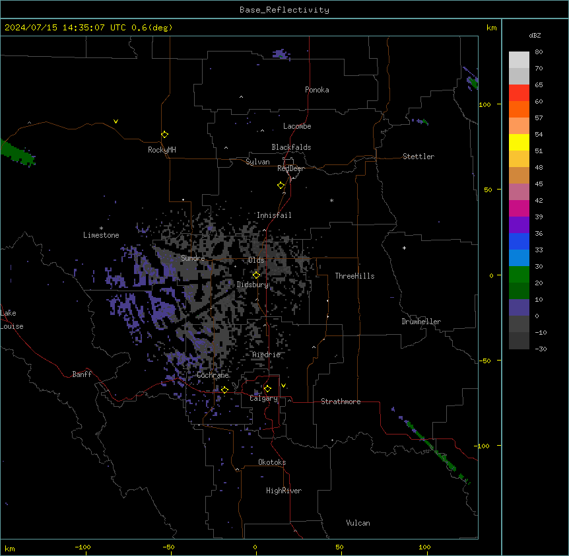Viewport: 569px width, 556px height.
Task: Pick the darkest grey swatch between -10 and -30 dBZ
Action: click(x=519, y=341)
